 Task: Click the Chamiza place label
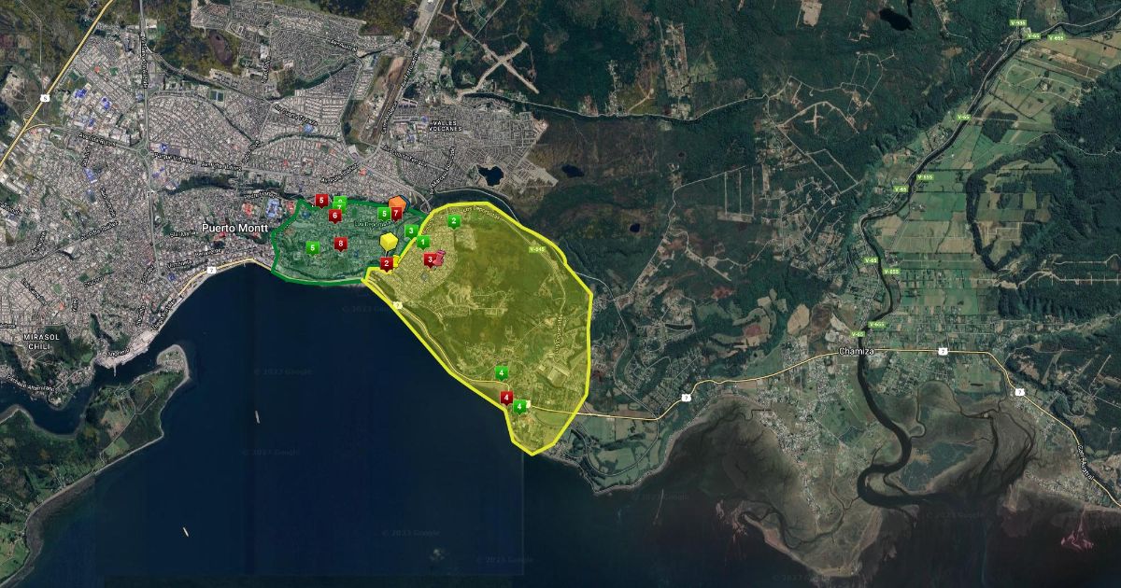857,351
